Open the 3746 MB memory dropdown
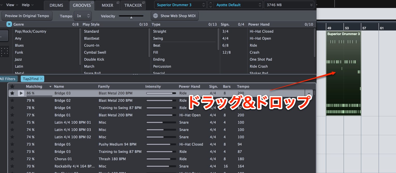This screenshot has width=396, height=173. click(x=289, y=5)
